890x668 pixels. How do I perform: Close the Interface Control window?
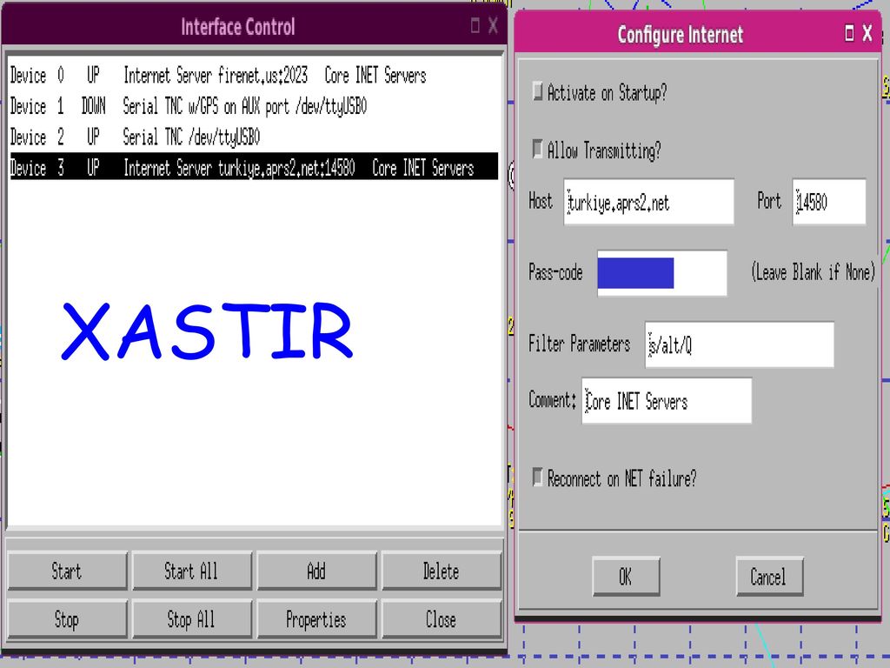tap(493, 25)
